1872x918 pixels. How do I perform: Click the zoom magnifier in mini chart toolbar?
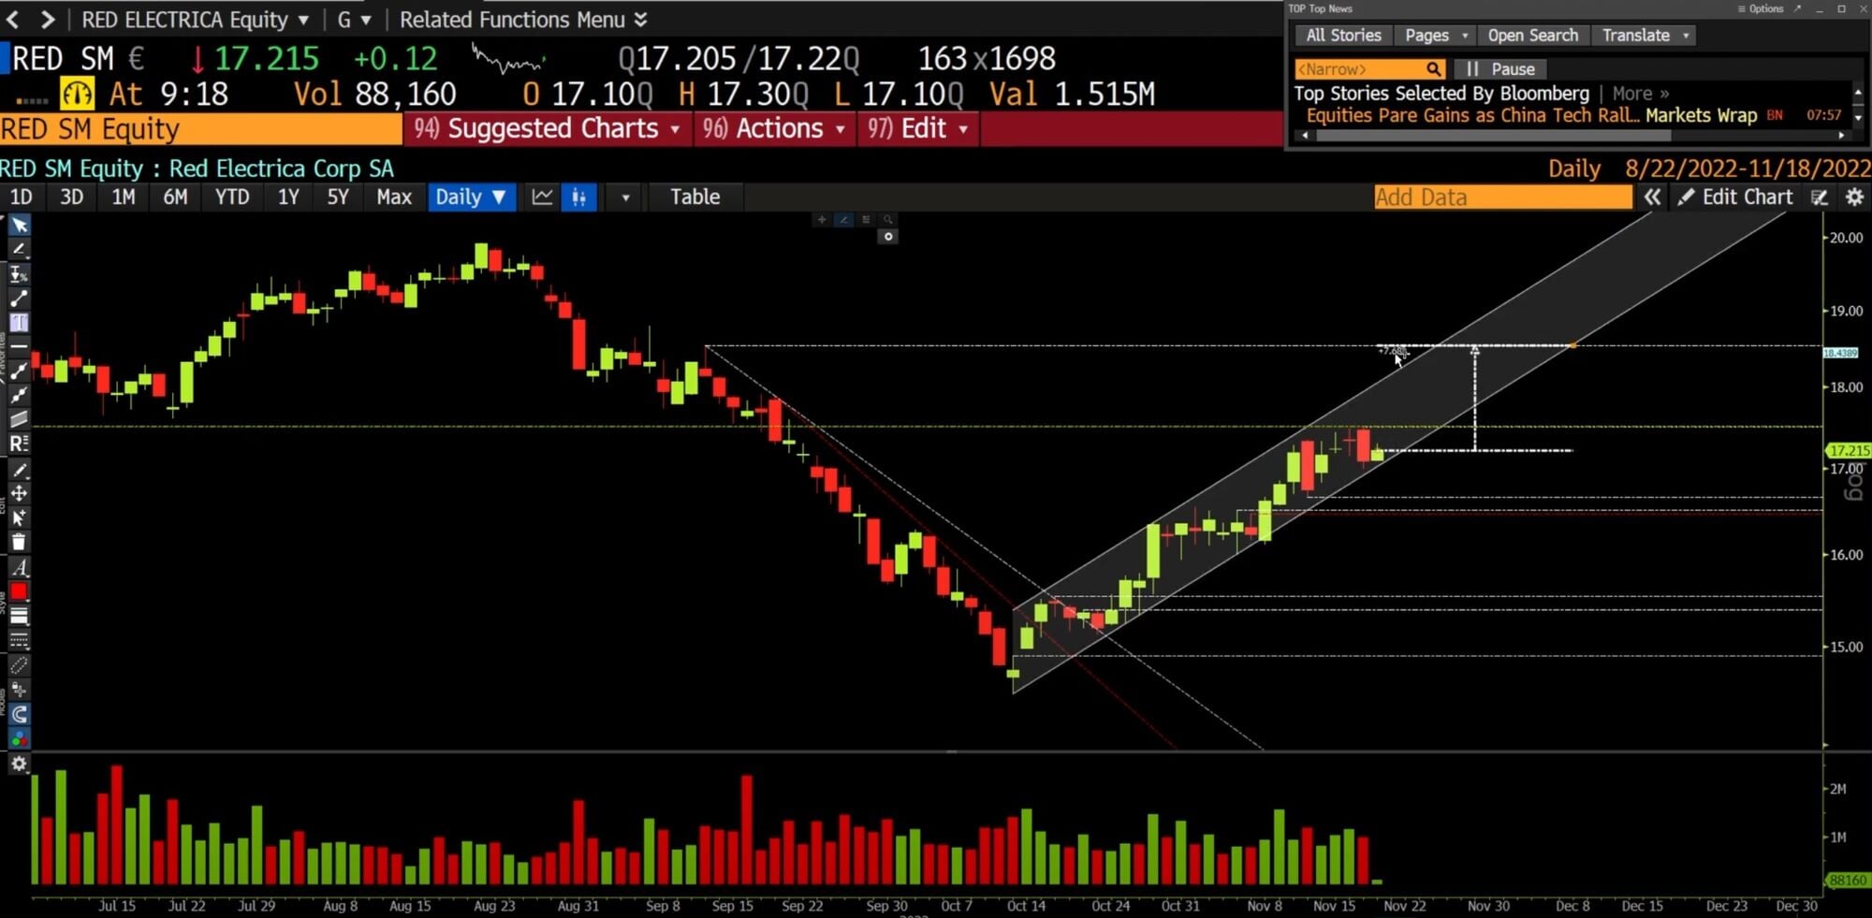[x=887, y=220]
